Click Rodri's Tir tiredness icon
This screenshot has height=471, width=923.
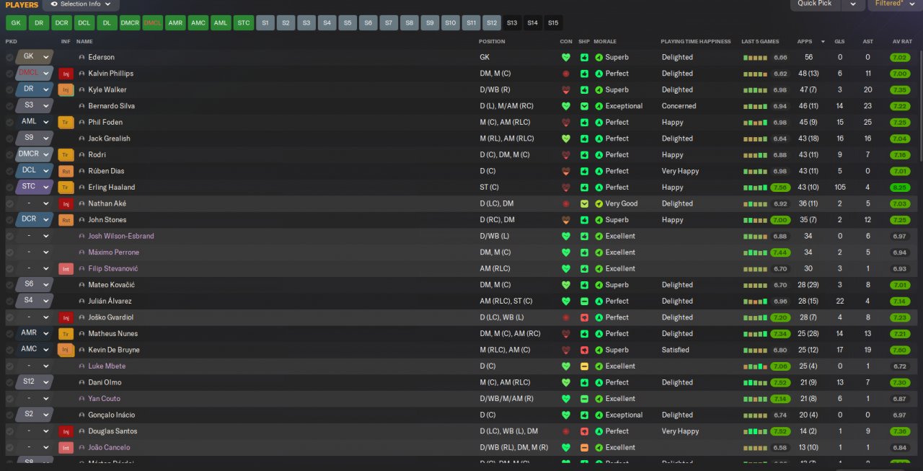pyautogui.click(x=66, y=155)
